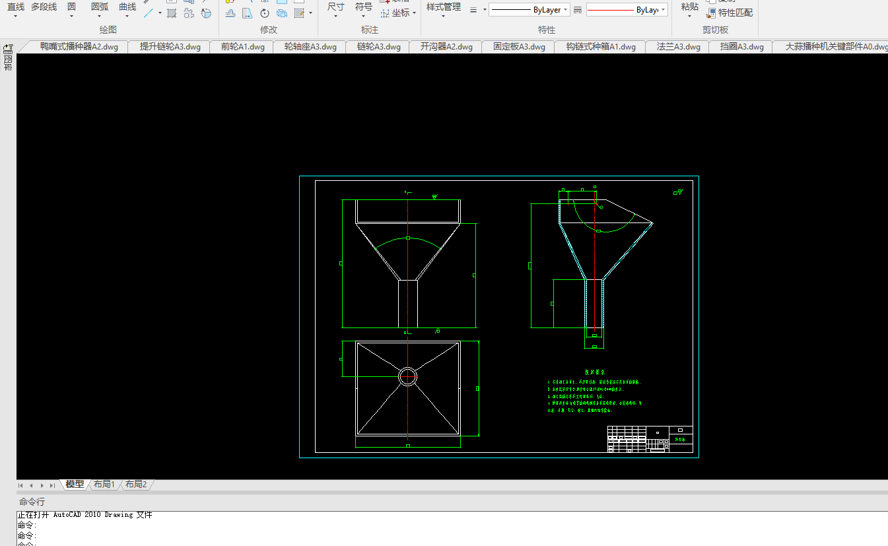Click the 正在打开 AutoCAD 2010 Drawing 文件 line
Screen dimensions: 888x546
[85, 515]
